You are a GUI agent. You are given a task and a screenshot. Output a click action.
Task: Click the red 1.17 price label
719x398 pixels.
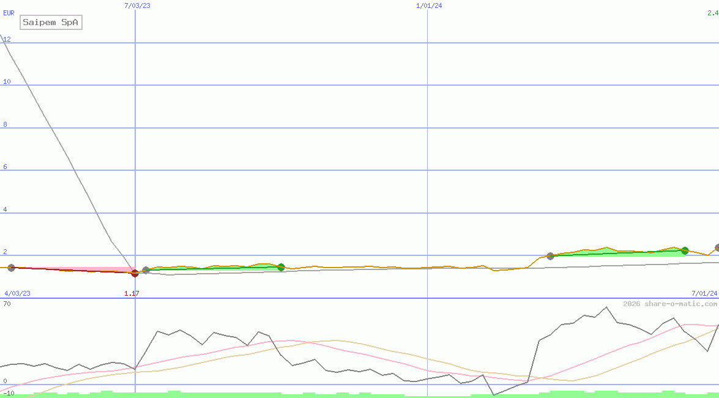[x=132, y=293]
